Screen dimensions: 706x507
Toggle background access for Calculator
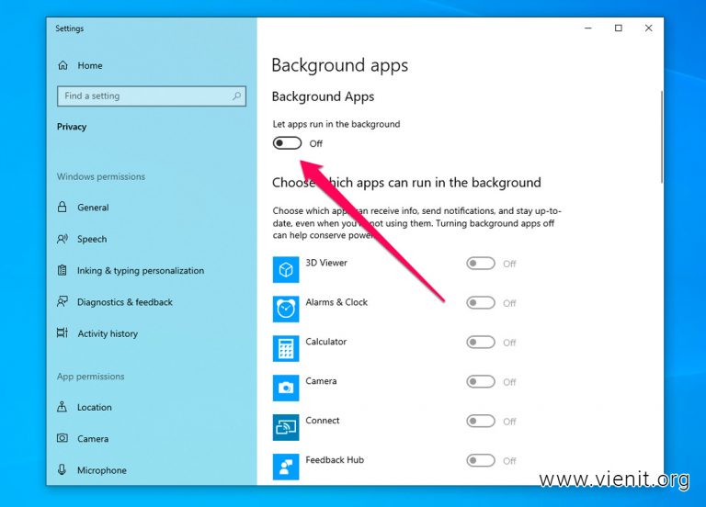click(x=480, y=343)
